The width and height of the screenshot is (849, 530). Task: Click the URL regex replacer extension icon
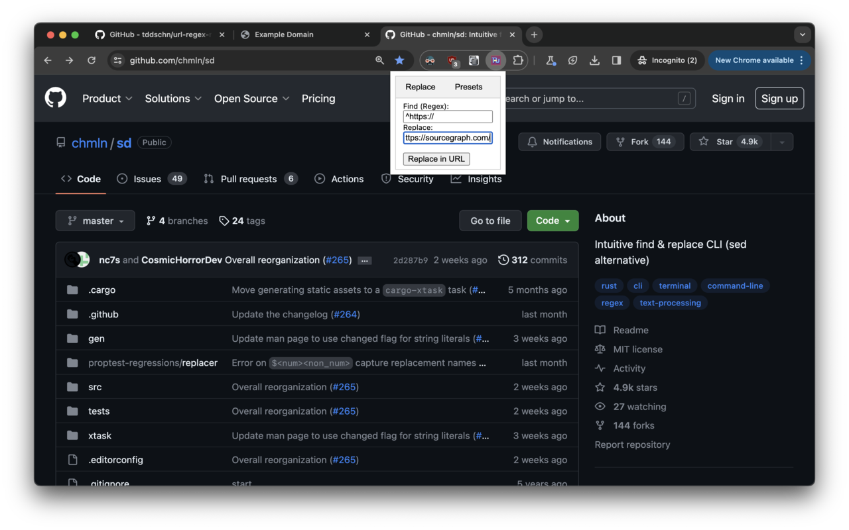(x=495, y=60)
